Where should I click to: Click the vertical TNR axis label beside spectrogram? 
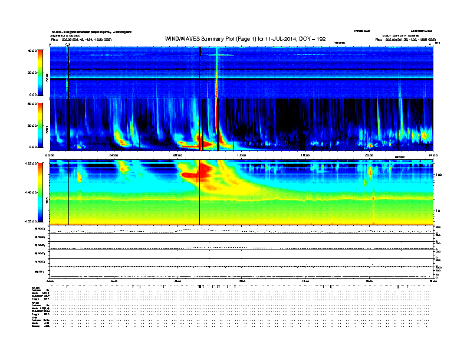click(x=47, y=201)
